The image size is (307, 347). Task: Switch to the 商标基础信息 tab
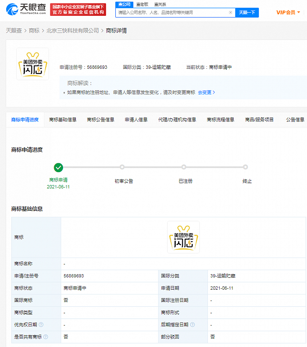[x=63, y=120]
